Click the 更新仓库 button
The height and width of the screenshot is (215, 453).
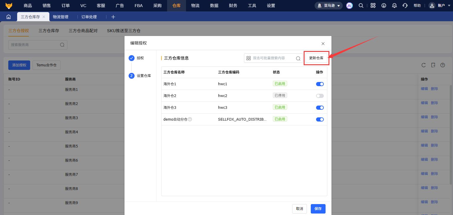coord(316,58)
